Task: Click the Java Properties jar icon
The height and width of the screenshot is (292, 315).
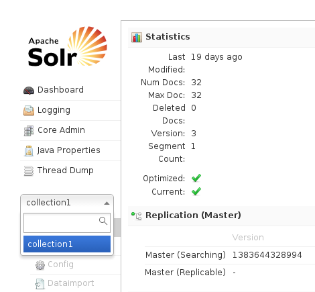Action: (x=29, y=151)
